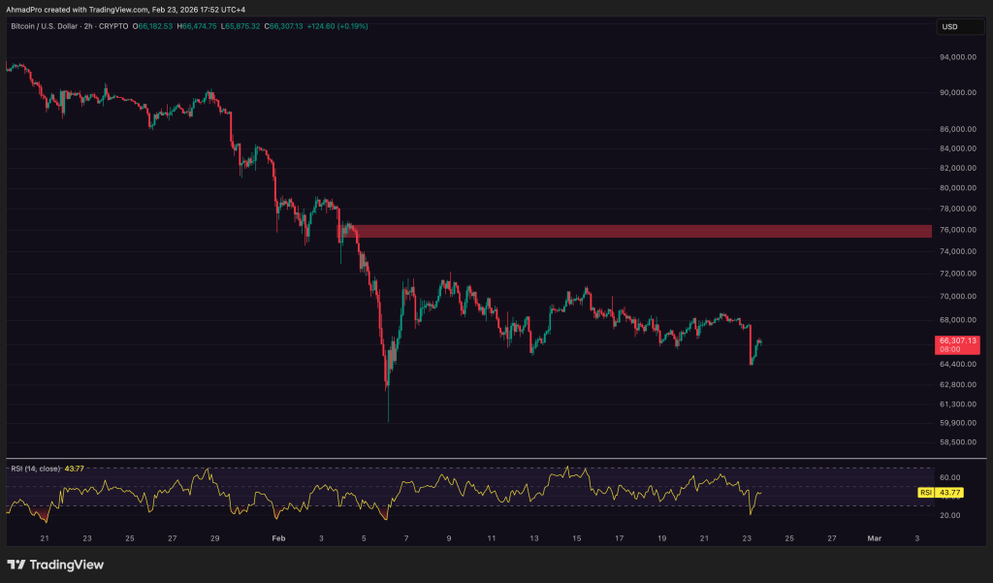This screenshot has width=993, height=583.
Task: Click the high value H66,474.75 in legend
Action: coord(201,28)
